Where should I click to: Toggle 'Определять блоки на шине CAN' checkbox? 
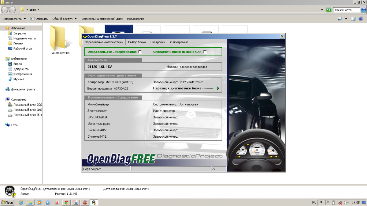(x=205, y=52)
